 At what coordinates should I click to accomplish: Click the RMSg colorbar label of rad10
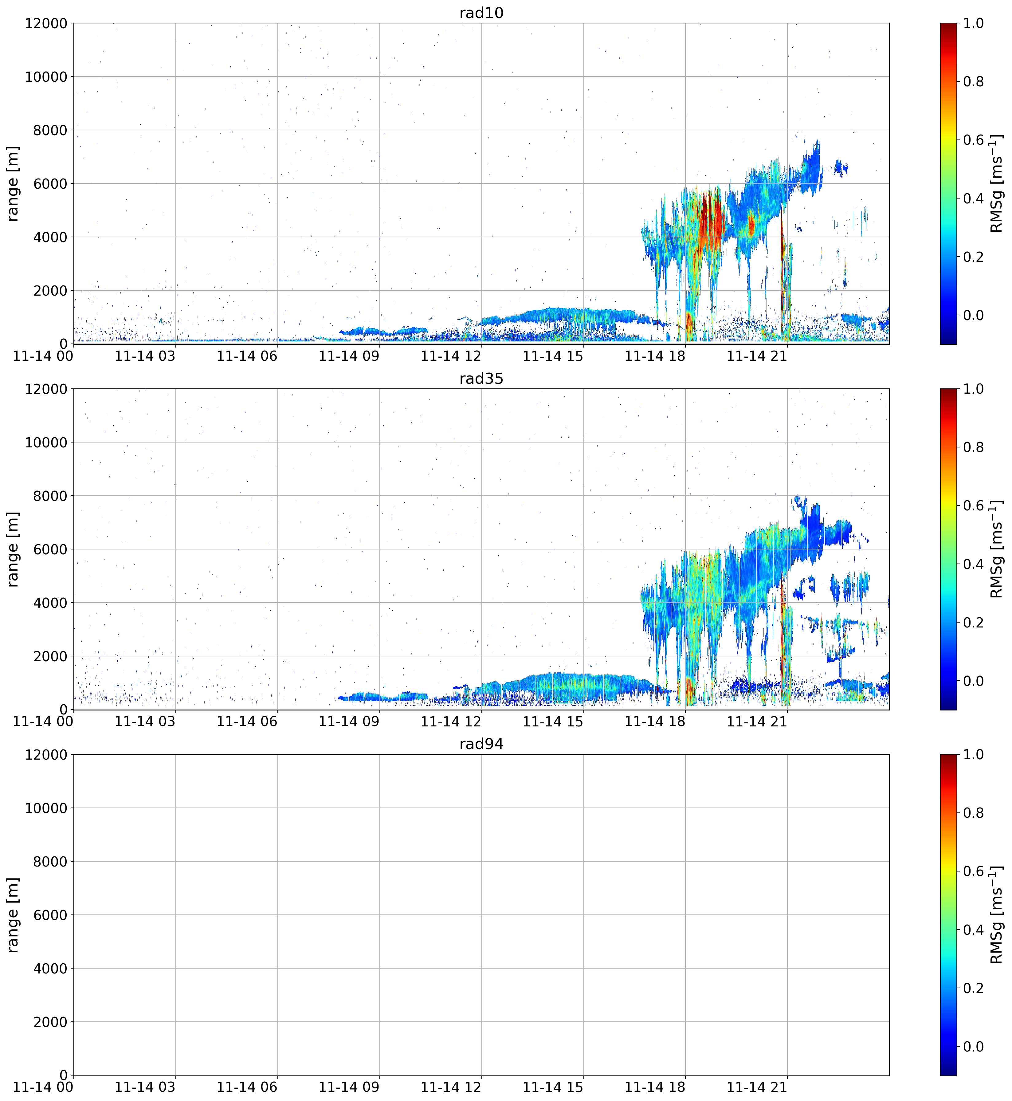click(997, 183)
